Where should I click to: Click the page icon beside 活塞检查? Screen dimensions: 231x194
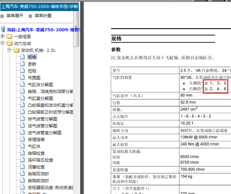(23, 167)
